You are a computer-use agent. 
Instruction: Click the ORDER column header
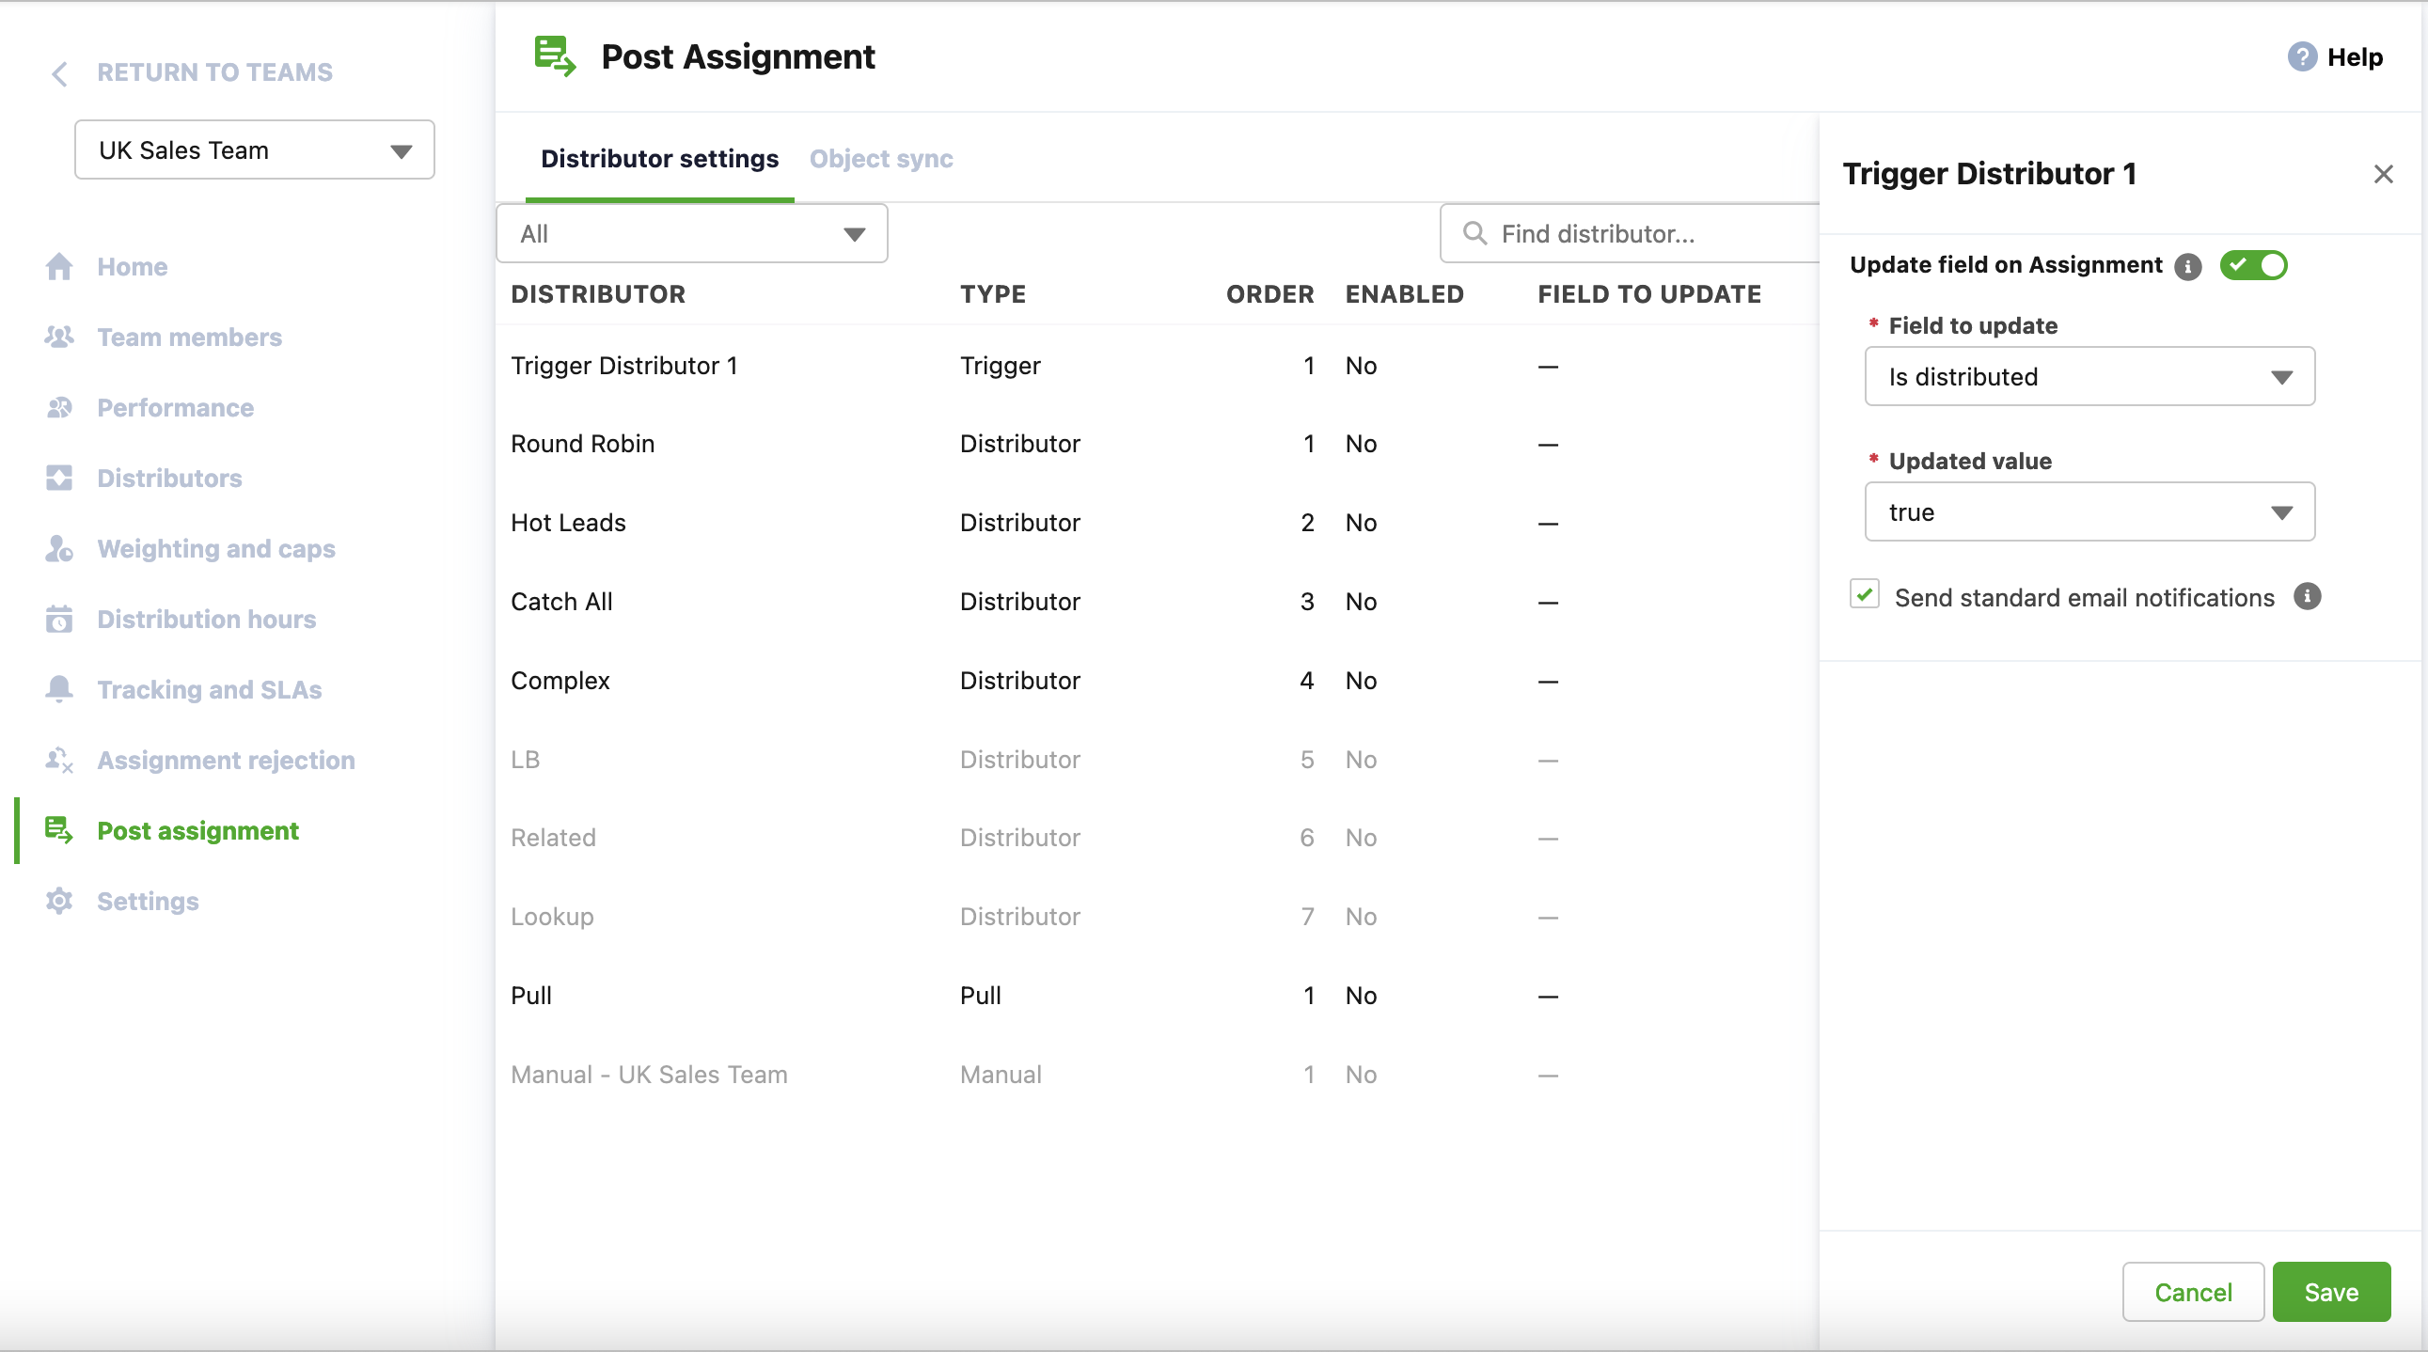[x=1269, y=294]
